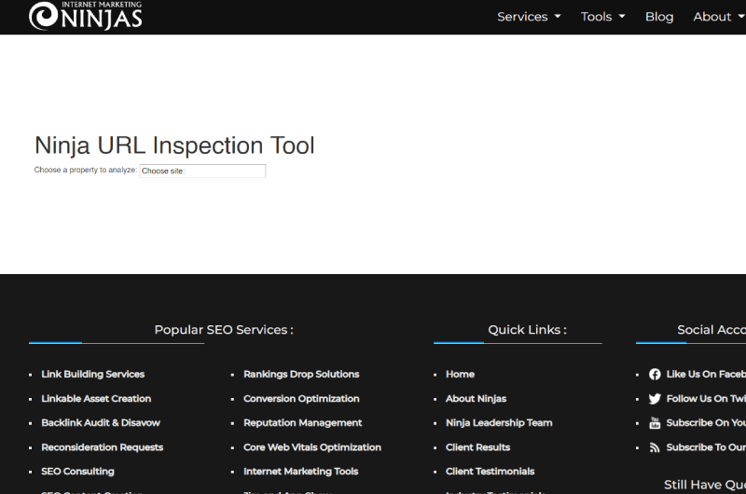The width and height of the screenshot is (746, 494).
Task: Open Conversion Optimization link
Action: (x=301, y=398)
